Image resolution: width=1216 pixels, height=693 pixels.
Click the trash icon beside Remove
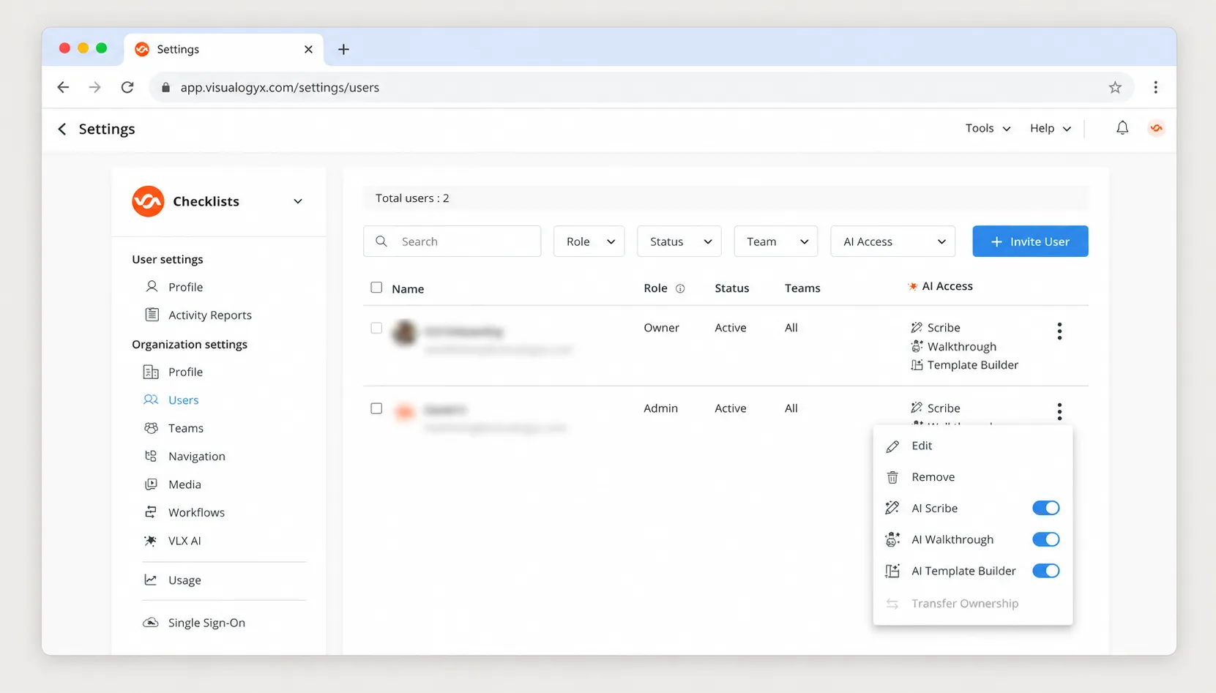tap(892, 477)
